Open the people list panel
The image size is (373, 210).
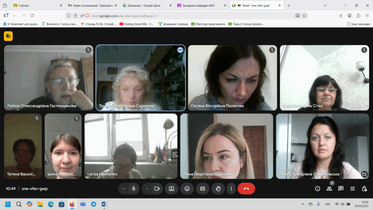point(329,188)
